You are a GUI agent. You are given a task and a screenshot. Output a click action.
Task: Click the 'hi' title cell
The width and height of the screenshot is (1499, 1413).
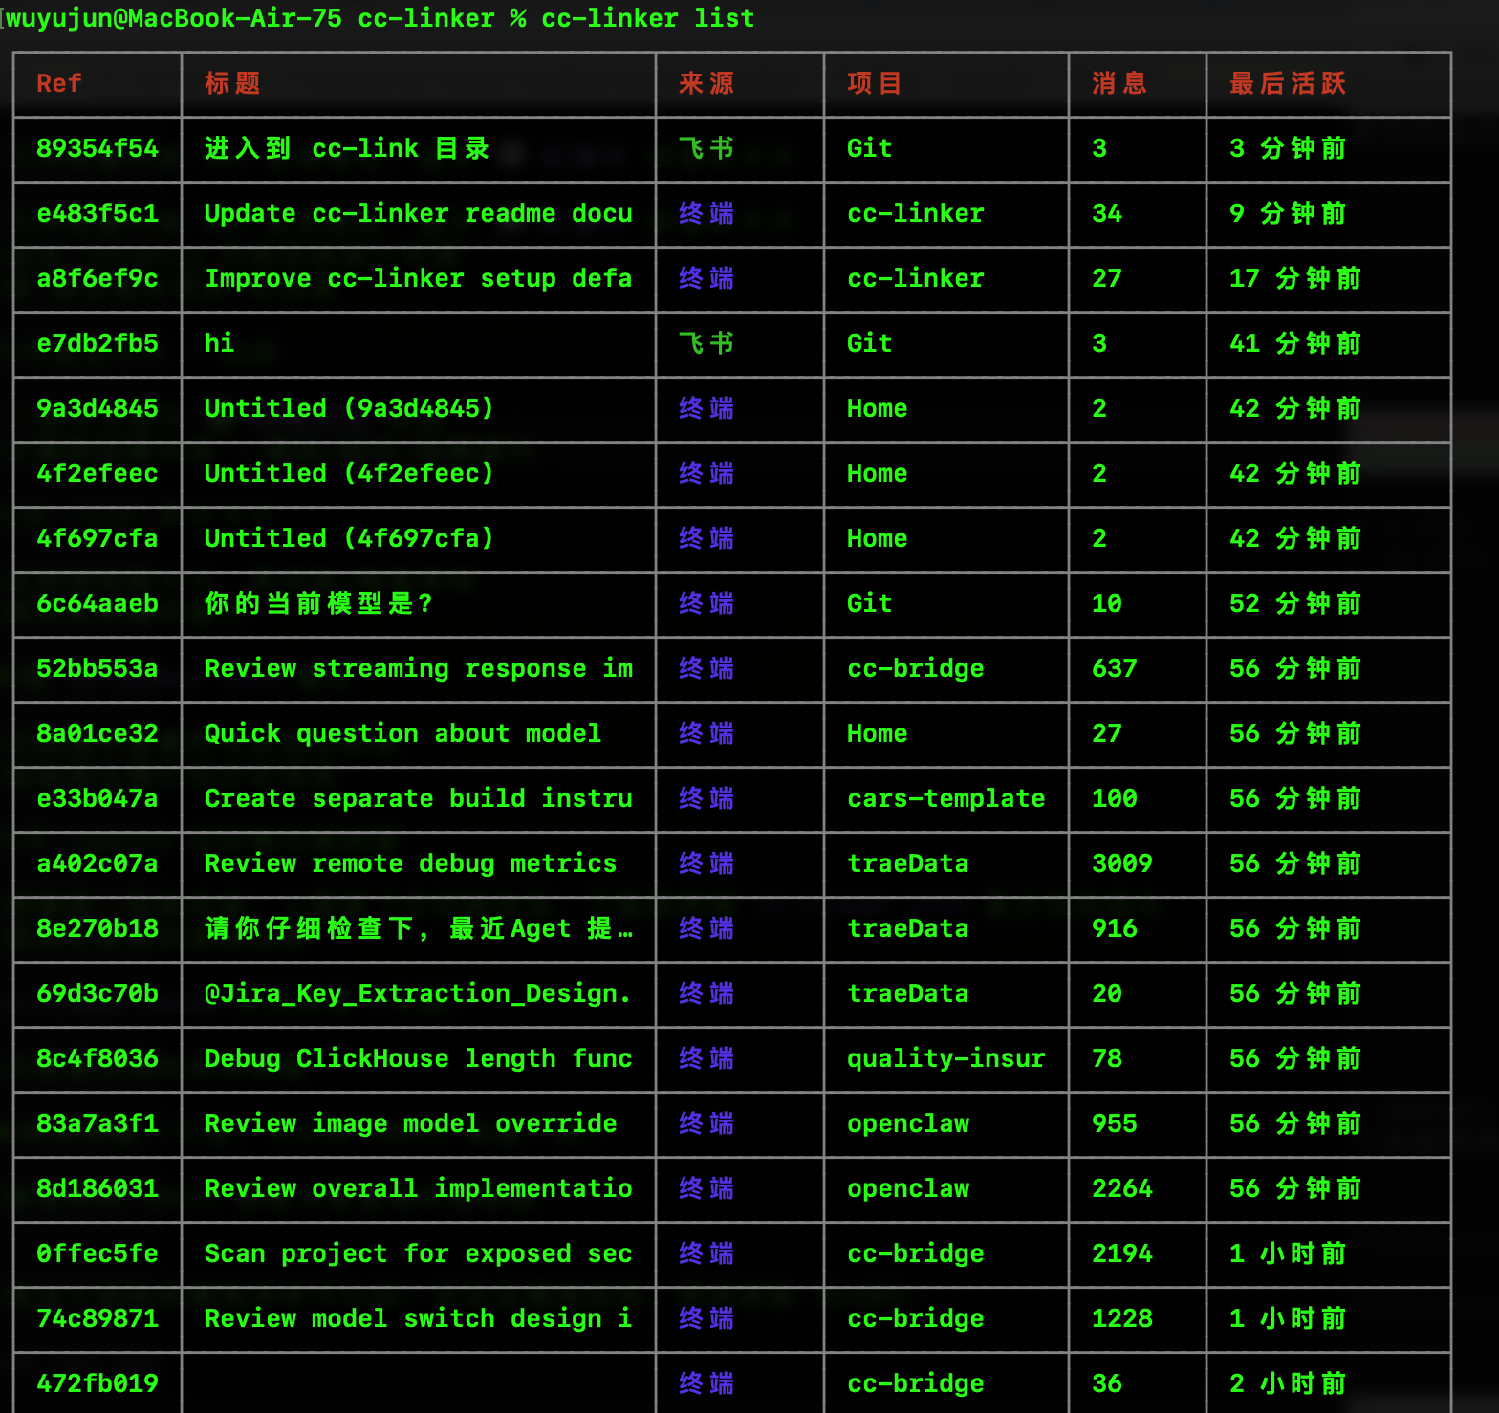pyautogui.click(x=219, y=344)
